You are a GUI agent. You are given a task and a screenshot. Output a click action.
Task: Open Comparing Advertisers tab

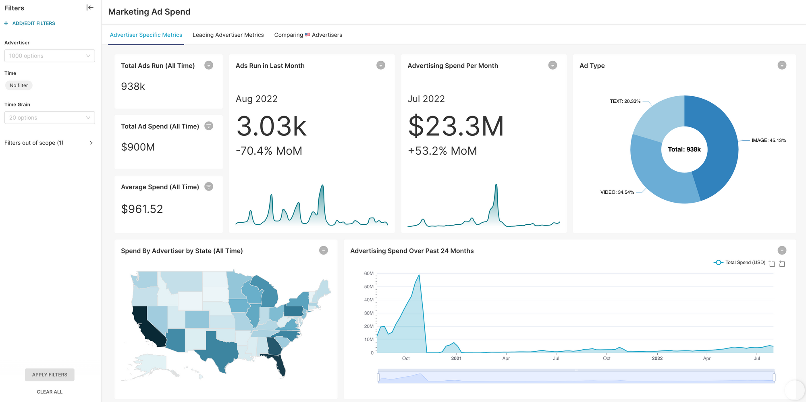pyautogui.click(x=308, y=35)
